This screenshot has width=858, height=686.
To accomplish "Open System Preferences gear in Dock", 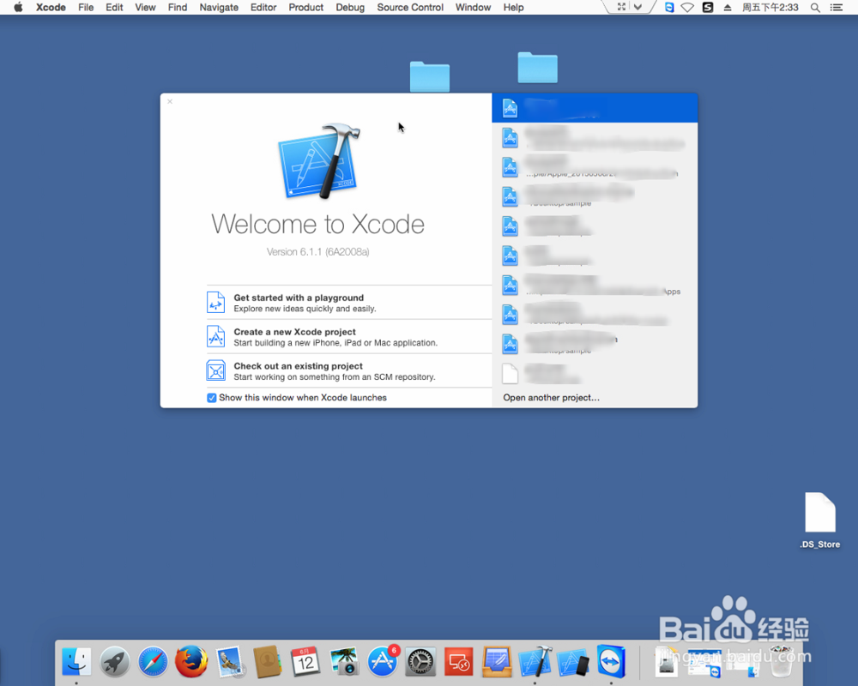I will click(x=420, y=663).
